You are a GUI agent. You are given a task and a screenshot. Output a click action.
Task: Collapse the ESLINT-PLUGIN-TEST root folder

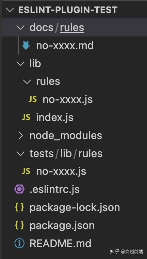coord(10,10)
